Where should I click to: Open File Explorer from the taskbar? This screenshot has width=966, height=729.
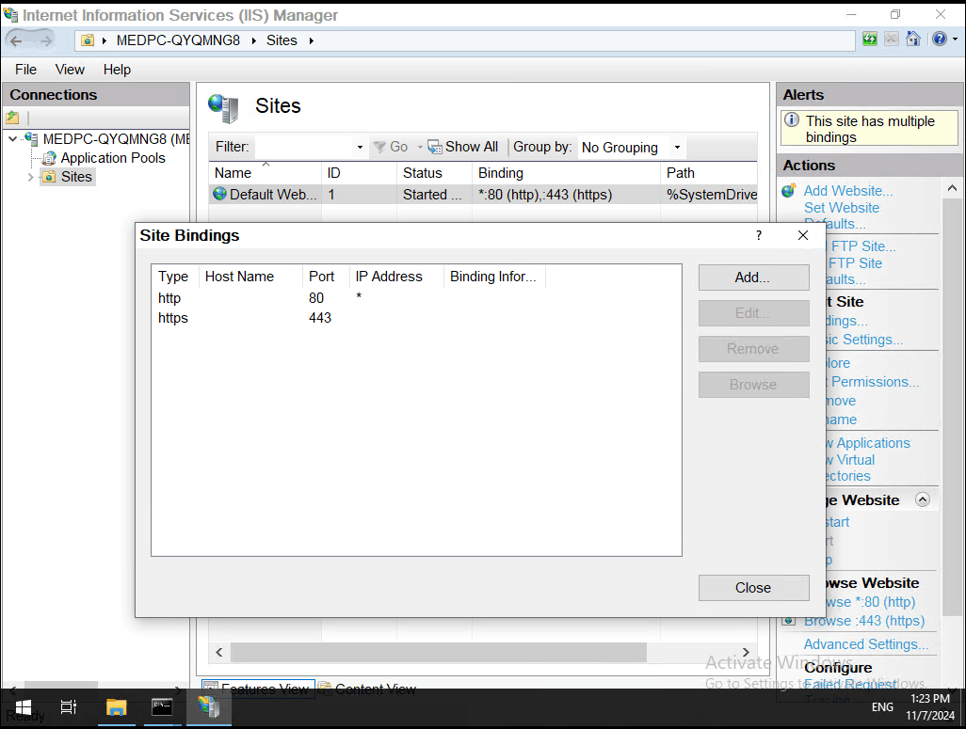coord(116,706)
